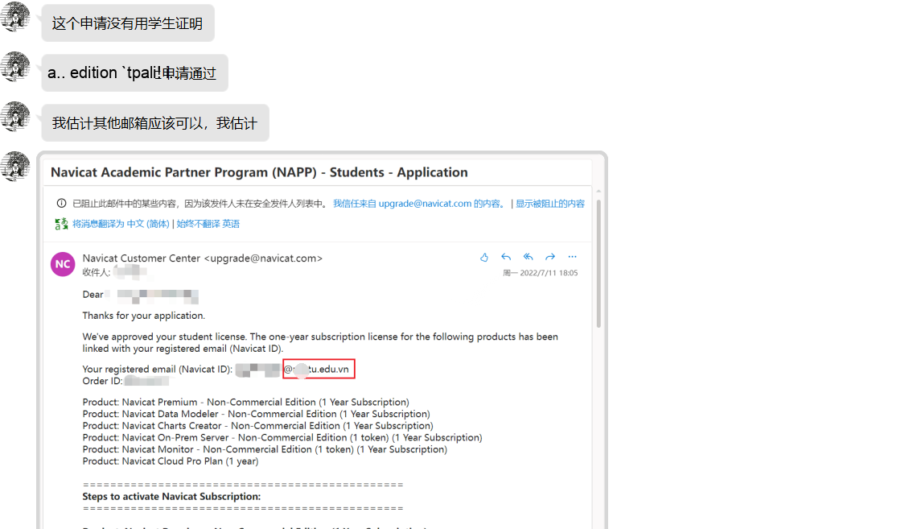Click the 'Navicat Cloud Pro Plan' product line
The image size is (909, 529).
(171, 461)
